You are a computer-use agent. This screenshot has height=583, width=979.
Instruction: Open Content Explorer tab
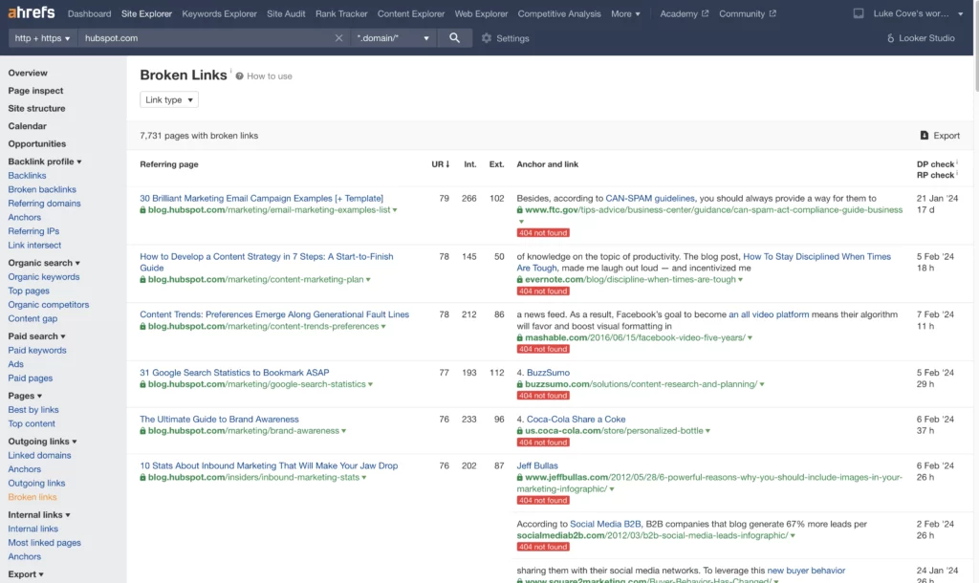click(411, 13)
